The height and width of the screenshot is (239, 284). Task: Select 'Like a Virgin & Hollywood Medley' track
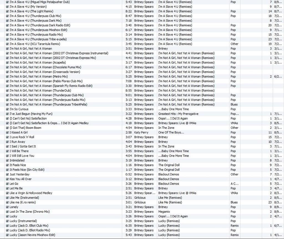tap(31, 193)
